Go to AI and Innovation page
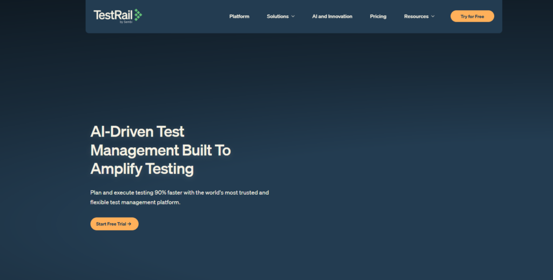 [x=332, y=17]
